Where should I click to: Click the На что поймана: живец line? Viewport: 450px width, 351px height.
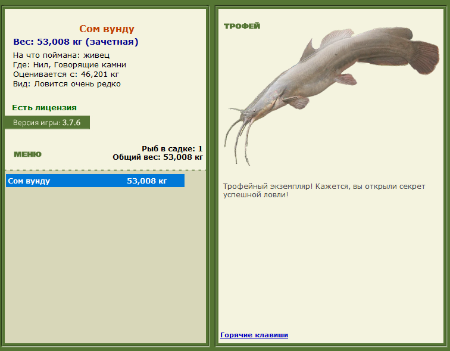[61, 55]
